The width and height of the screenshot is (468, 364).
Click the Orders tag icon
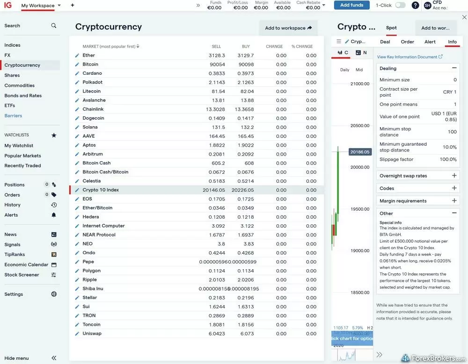pyautogui.click(x=54, y=195)
